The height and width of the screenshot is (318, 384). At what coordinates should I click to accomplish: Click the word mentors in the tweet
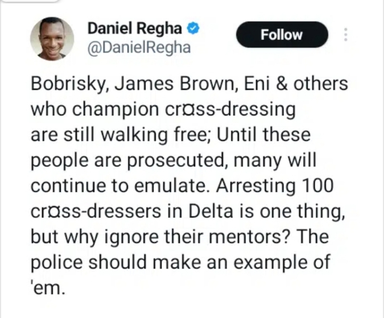[248, 237]
